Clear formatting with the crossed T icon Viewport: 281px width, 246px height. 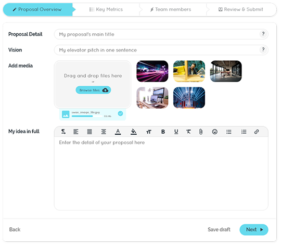click(188, 132)
